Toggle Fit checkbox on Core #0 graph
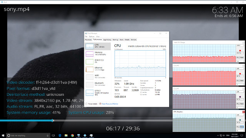Viewport: 246px width, 138px height. pos(238,80)
